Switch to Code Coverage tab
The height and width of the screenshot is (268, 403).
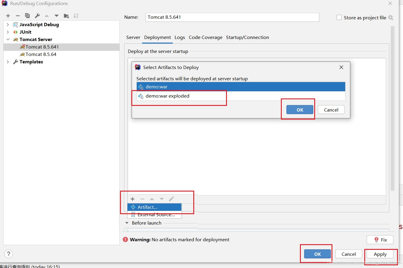tap(206, 37)
